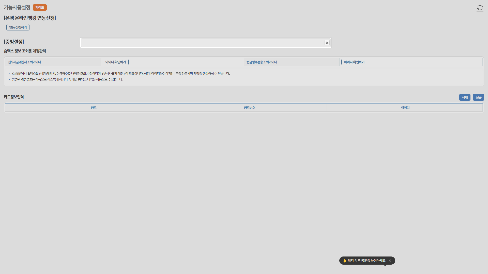Screen dimensions: 488x274
Task: Click 아이디 확인하기 for 현금영수증용
Action: pos(354,62)
